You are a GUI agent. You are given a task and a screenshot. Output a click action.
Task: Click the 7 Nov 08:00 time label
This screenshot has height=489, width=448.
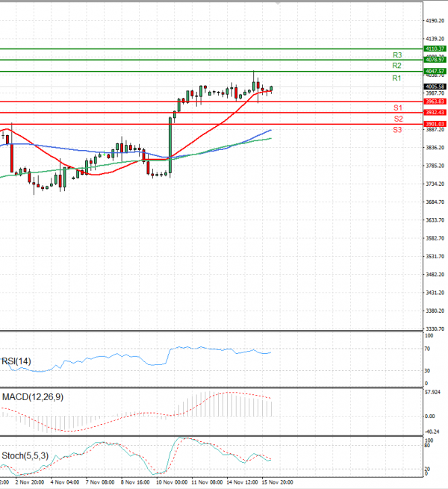(100, 482)
